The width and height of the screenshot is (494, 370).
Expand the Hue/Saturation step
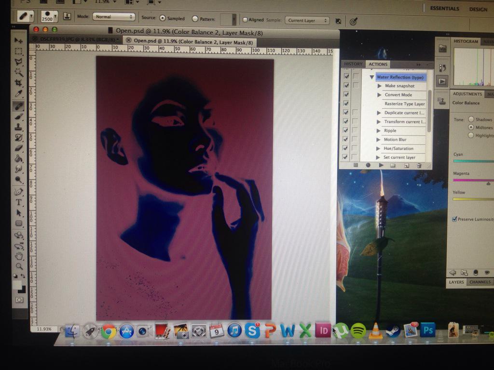(378, 148)
